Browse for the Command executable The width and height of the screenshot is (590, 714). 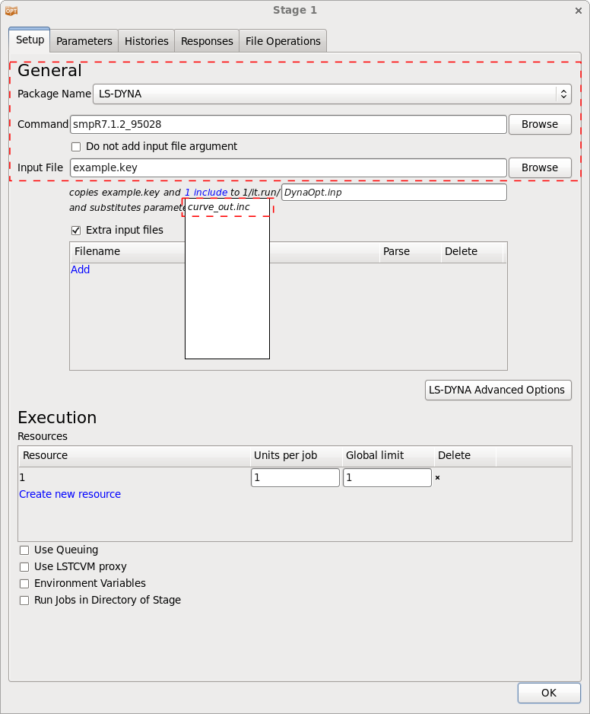[540, 124]
